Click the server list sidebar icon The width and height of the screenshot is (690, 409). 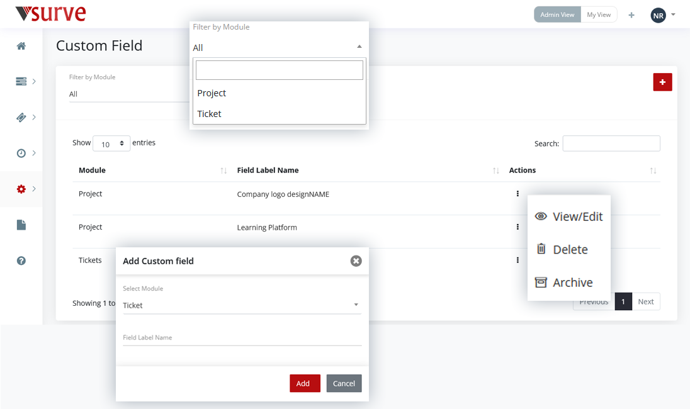click(21, 81)
